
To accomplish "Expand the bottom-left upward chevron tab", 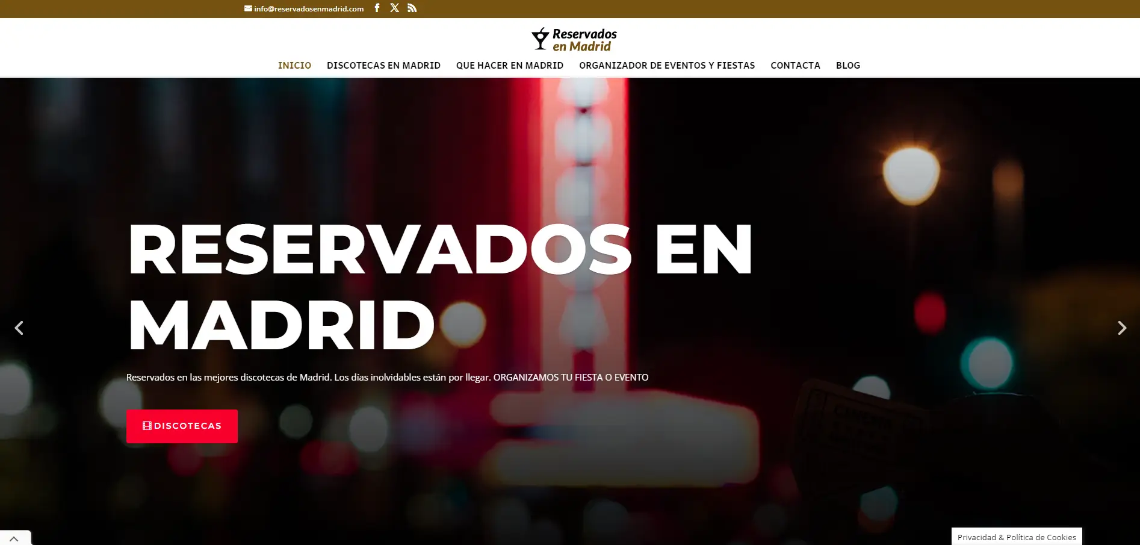I will click(14, 538).
